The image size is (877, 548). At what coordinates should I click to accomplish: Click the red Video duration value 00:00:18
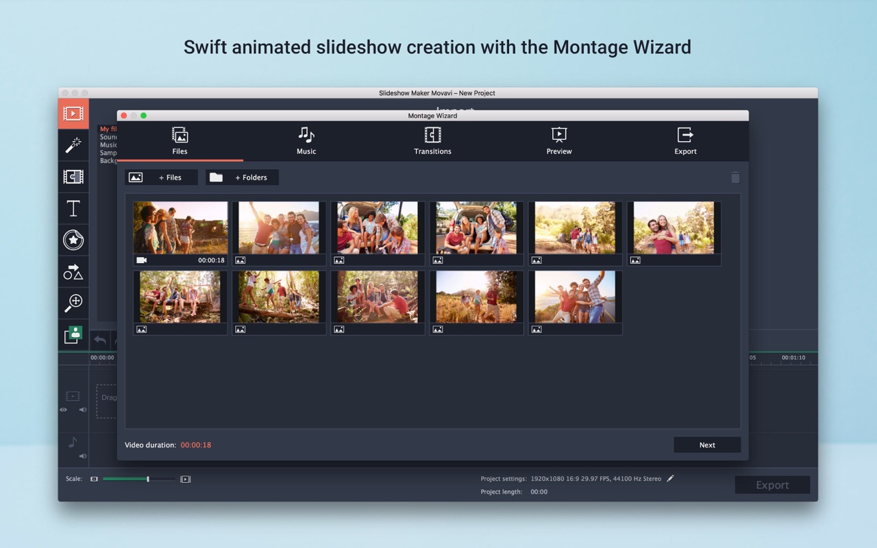196,445
